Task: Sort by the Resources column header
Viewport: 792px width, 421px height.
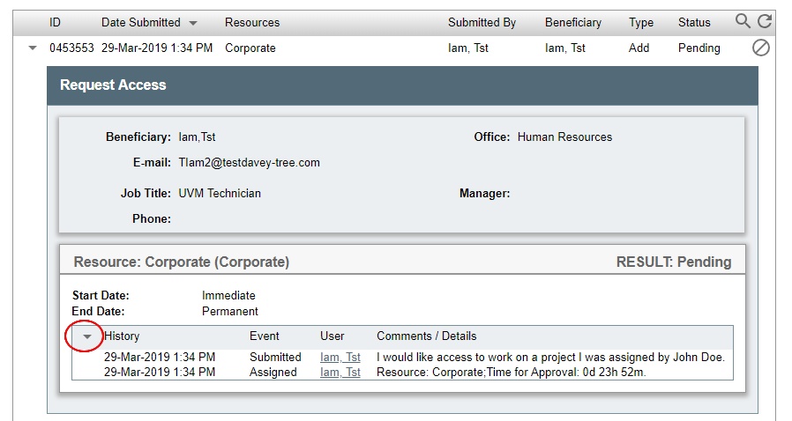Action: tap(252, 22)
